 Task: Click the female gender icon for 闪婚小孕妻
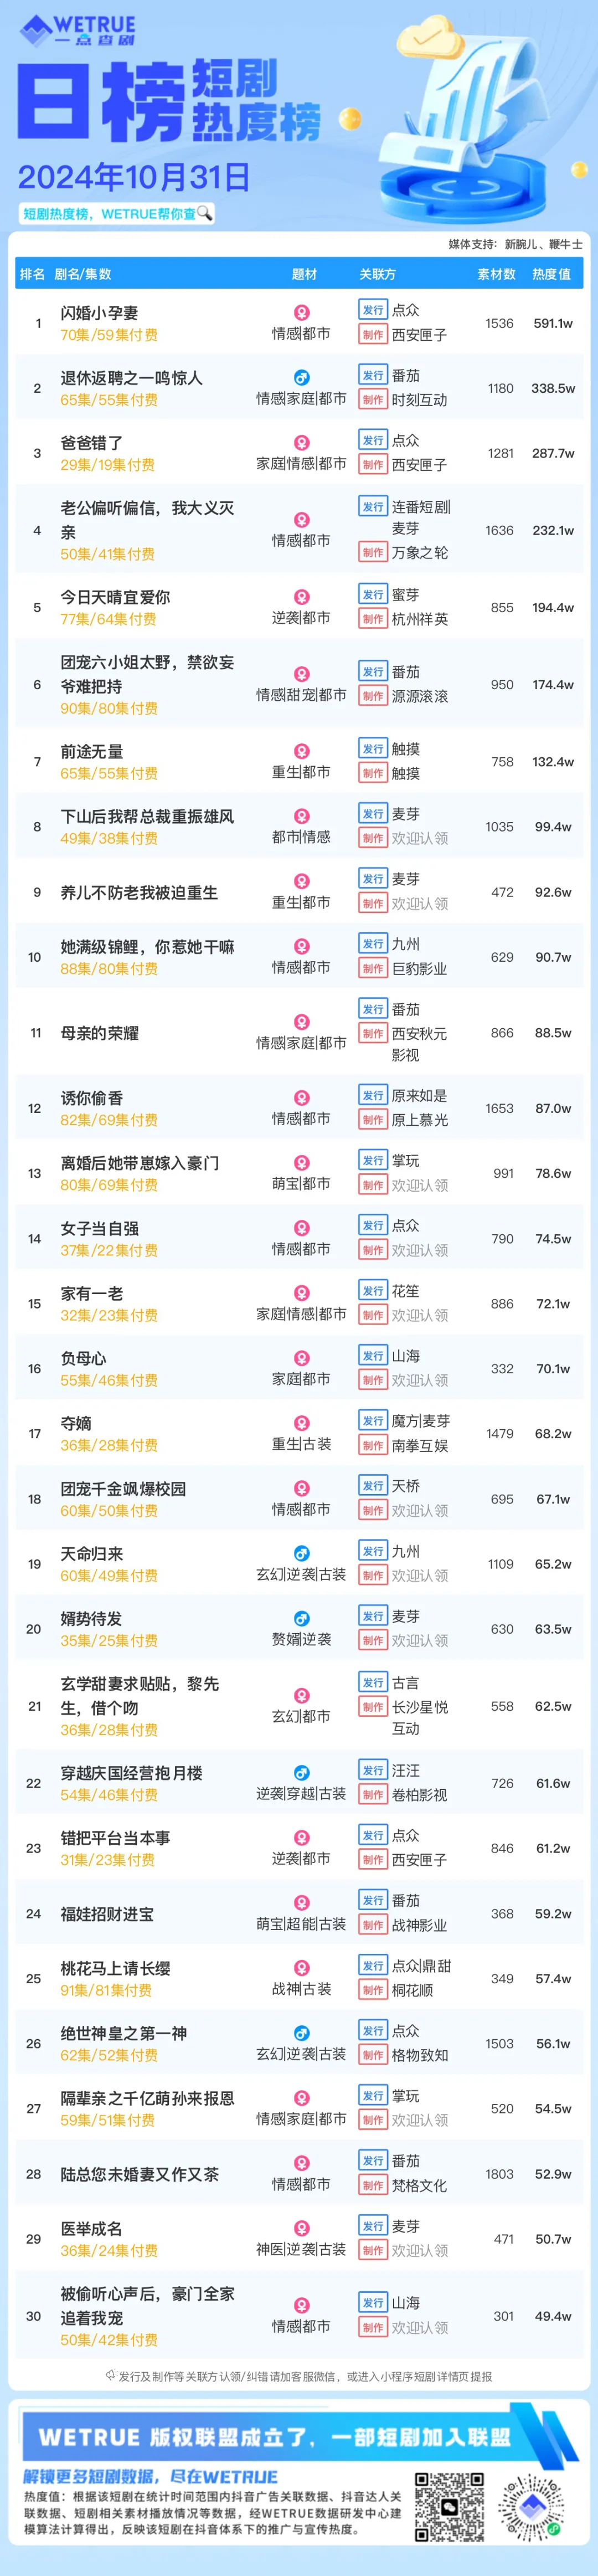click(x=301, y=313)
